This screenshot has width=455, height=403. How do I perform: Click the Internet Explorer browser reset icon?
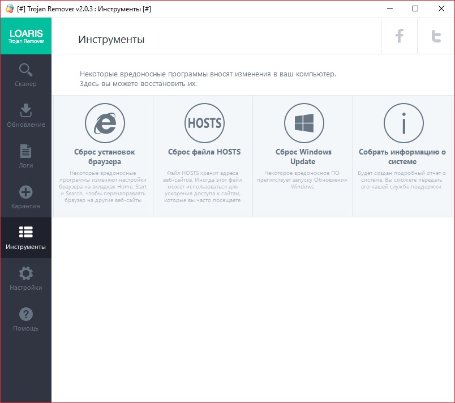[105, 123]
